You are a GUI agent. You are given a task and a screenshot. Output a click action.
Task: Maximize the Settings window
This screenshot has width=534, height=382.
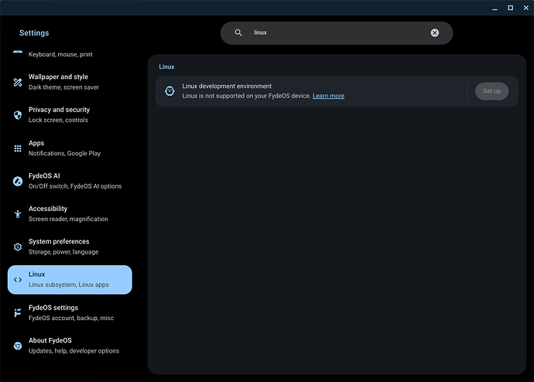tap(510, 7)
